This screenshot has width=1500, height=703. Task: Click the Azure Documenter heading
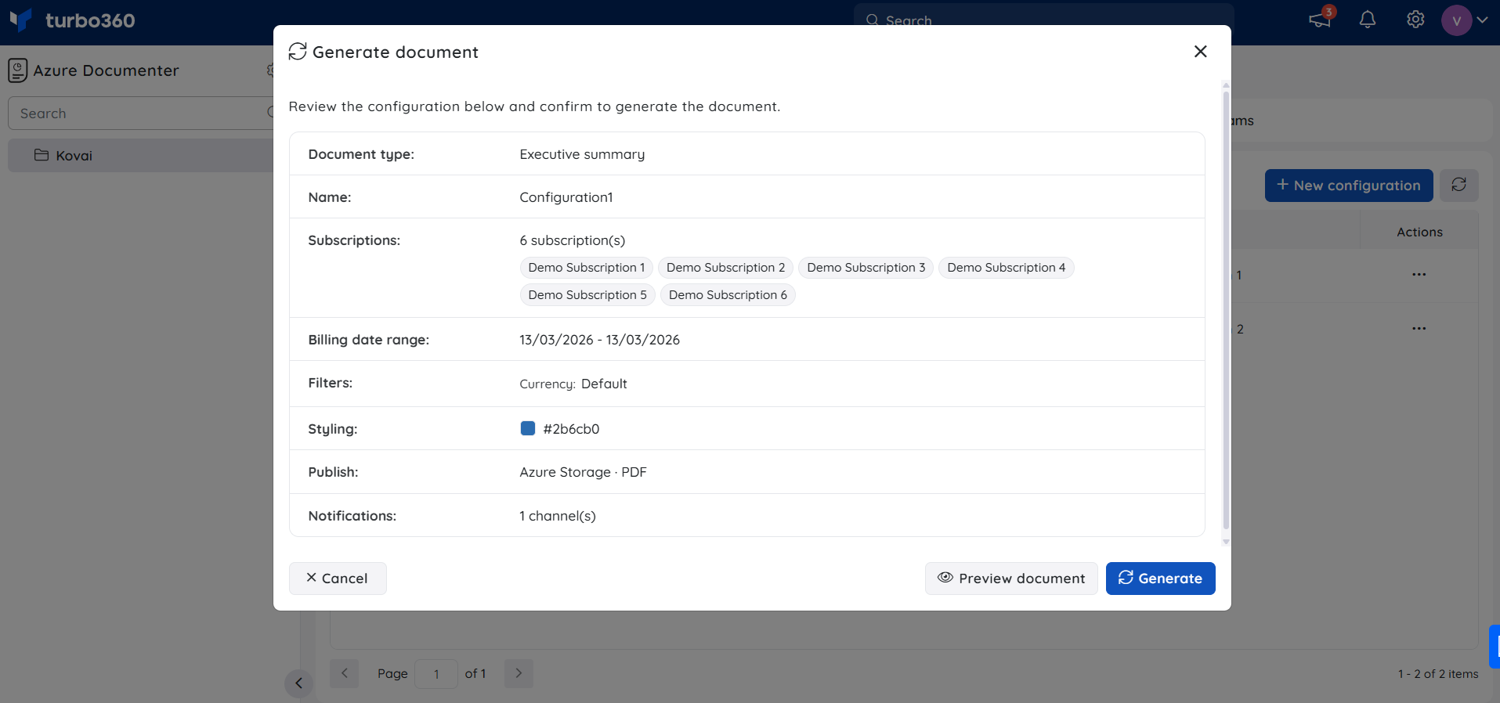click(106, 70)
